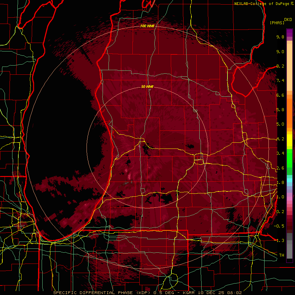Click the 4.2 scale value
Screen dimensions: 295x295
[x=280, y=139]
